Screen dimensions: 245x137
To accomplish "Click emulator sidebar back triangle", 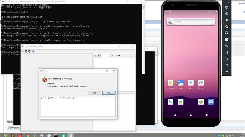I will click(x=226, y=52).
